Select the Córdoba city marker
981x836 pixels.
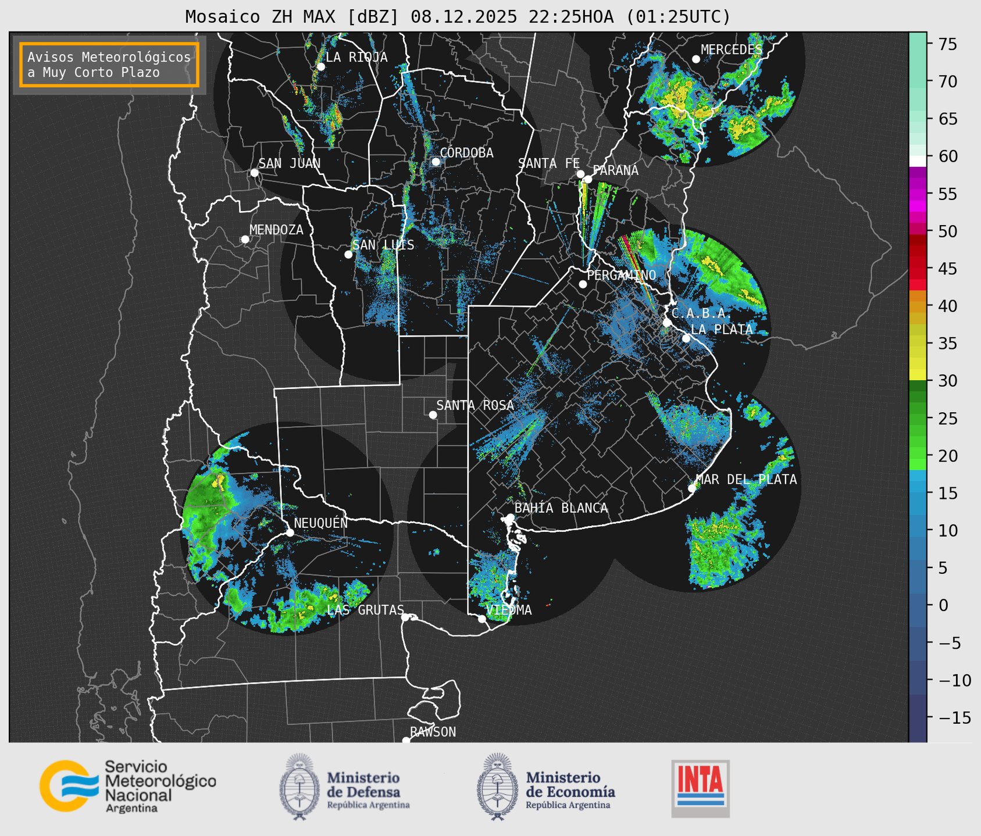(436, 162)
